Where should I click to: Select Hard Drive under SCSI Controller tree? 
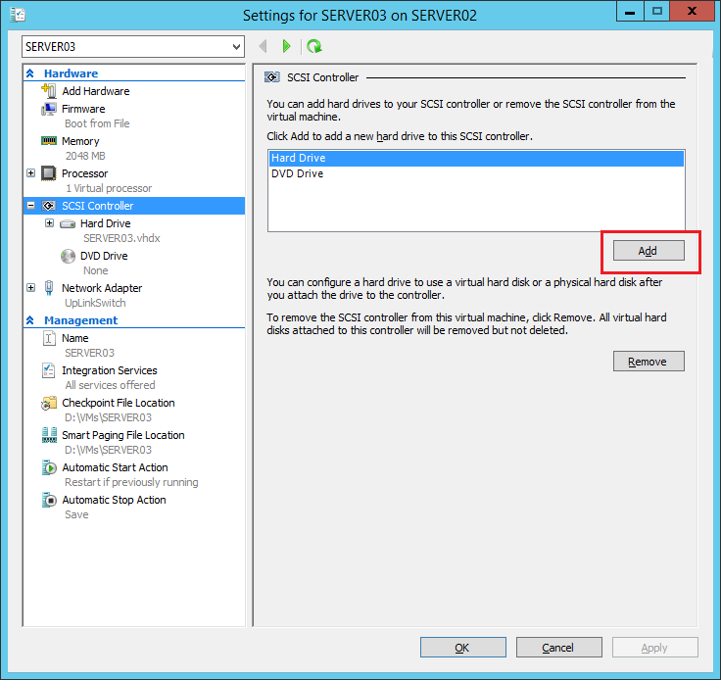tap(105, 223)
